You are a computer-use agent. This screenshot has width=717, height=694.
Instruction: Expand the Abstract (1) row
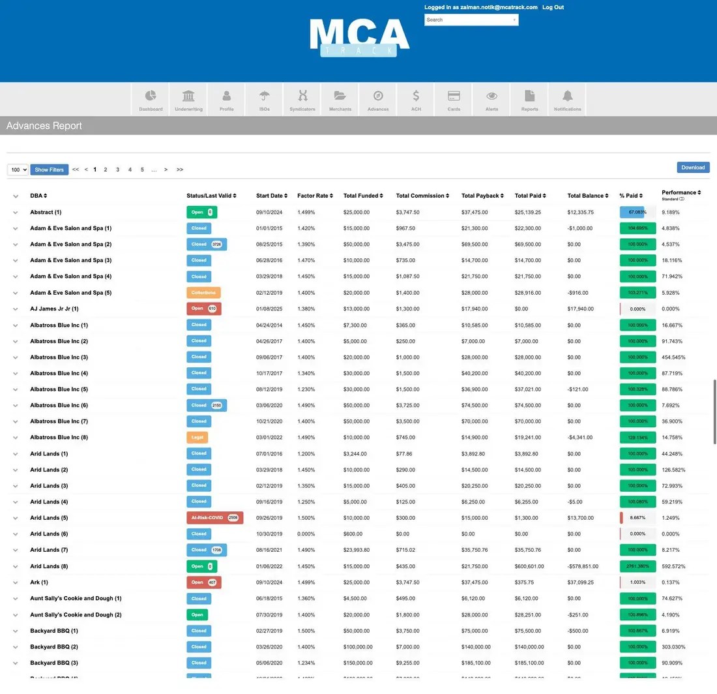tap(16, 213)
